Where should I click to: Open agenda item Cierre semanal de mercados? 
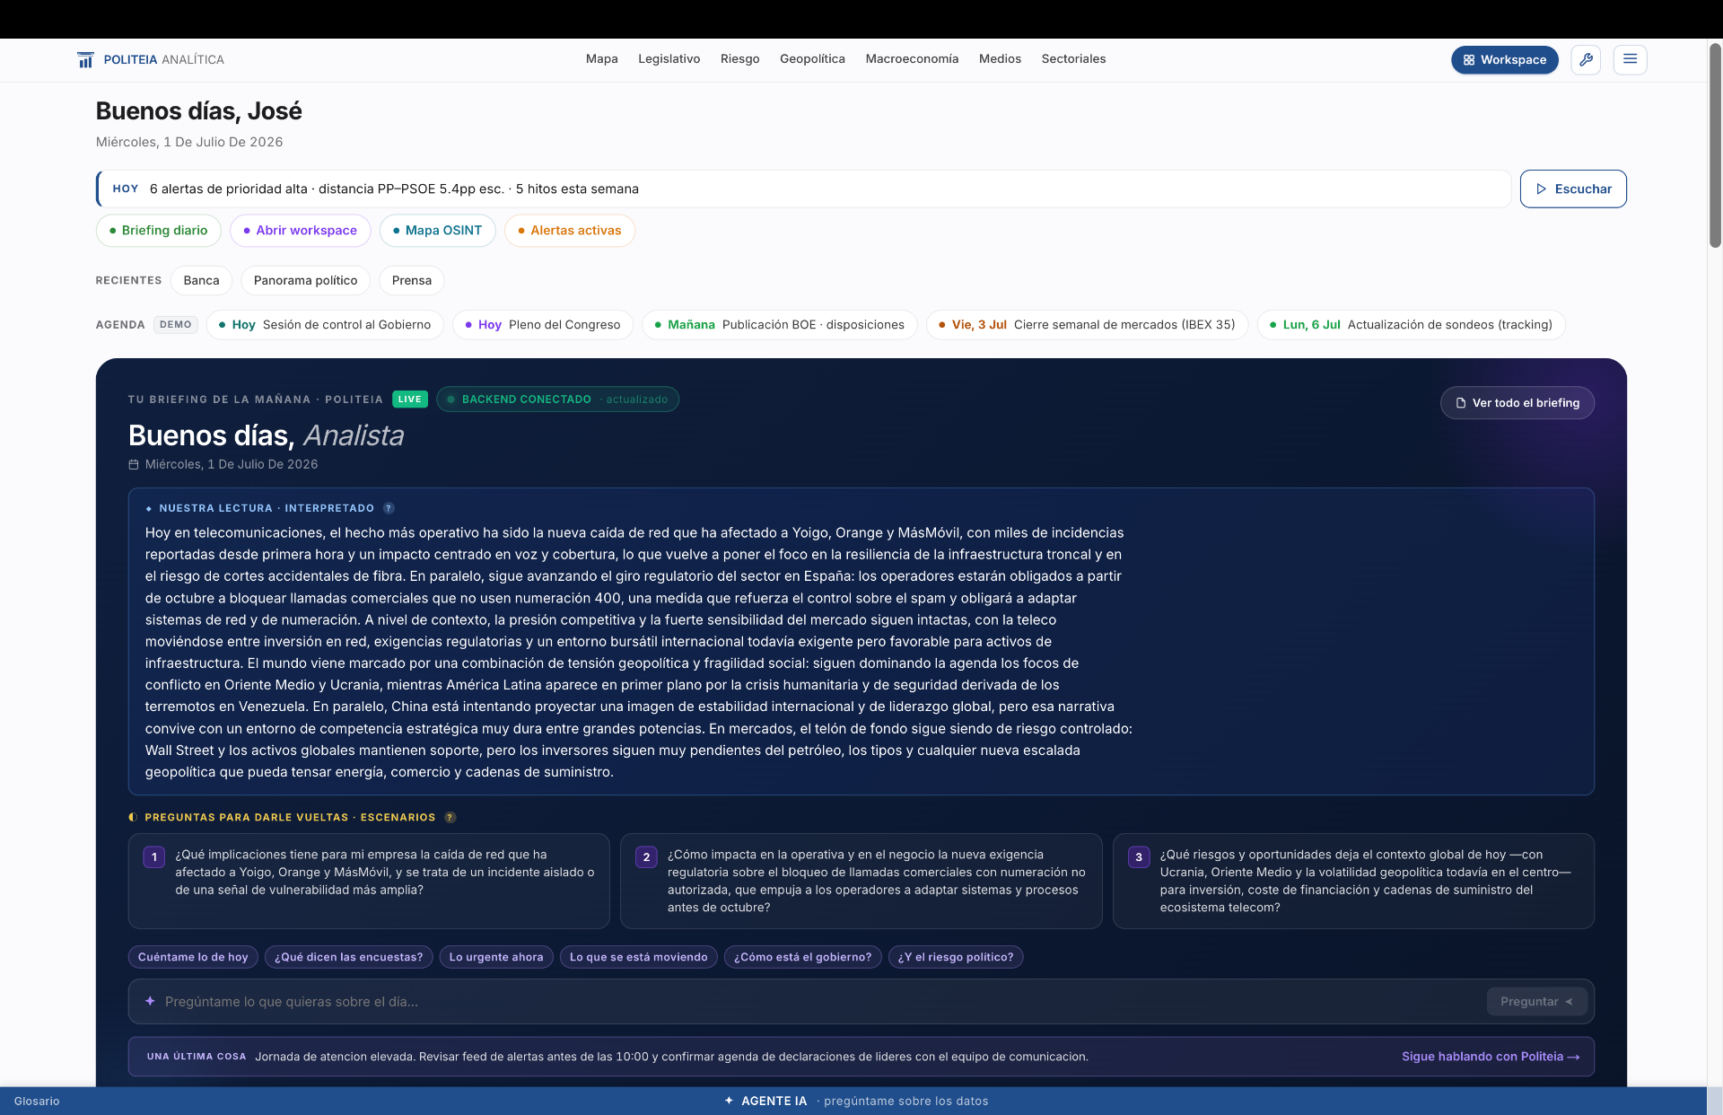coord(1087,325)
